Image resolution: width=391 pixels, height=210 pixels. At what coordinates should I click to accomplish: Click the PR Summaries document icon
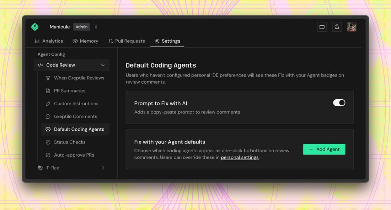48,91
